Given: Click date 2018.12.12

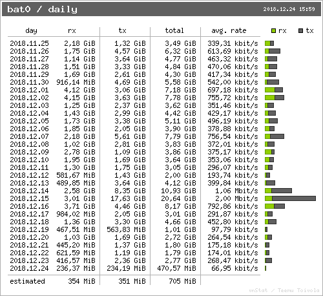Looking at the screenshot, I should (x=29, y=175).
